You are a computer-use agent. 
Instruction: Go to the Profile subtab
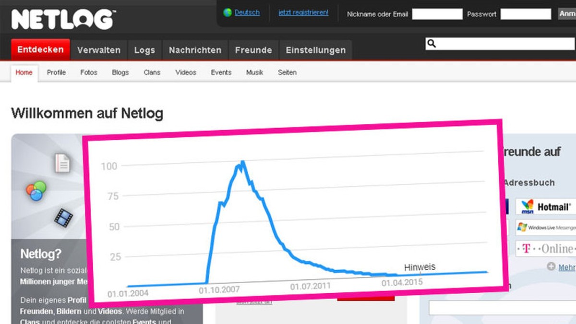(x=56, y=72)
